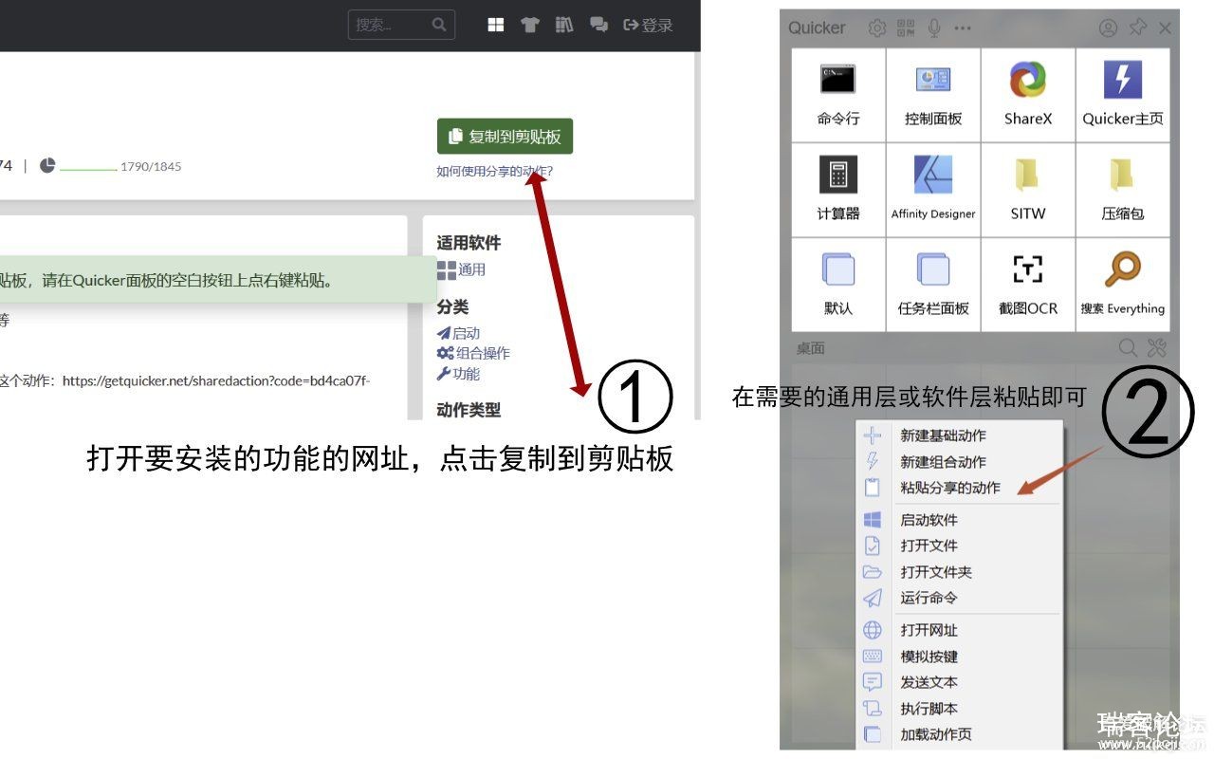Click the 通用 applicable software link
The width and height of the screenshot is (1214, 759).
coord(461,270)
